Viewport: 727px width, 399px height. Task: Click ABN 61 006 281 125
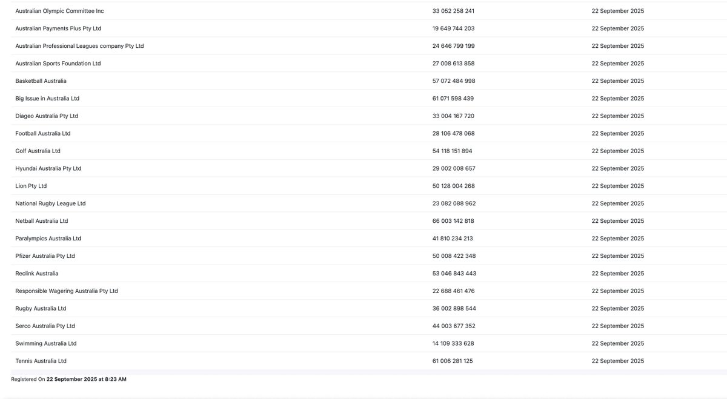[x=453, y=362]
